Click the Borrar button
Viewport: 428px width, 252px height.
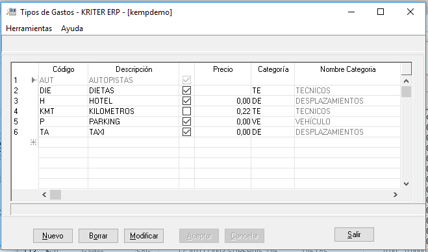tap(98, 236)
